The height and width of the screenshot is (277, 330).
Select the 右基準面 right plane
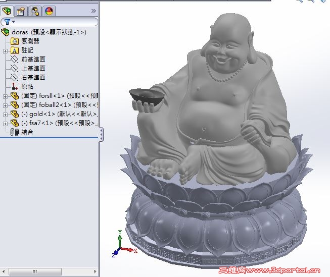[33, 78]
